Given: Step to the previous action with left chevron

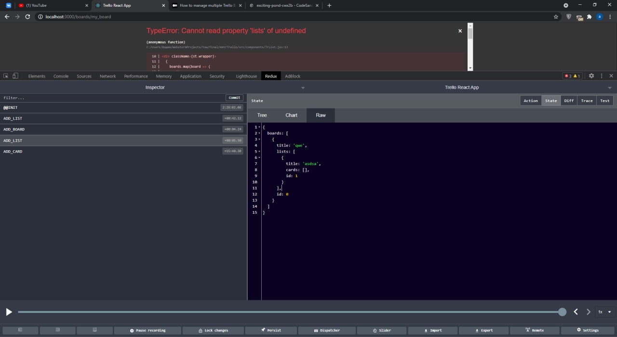Looking at the screenshot, I should point(576,312).
